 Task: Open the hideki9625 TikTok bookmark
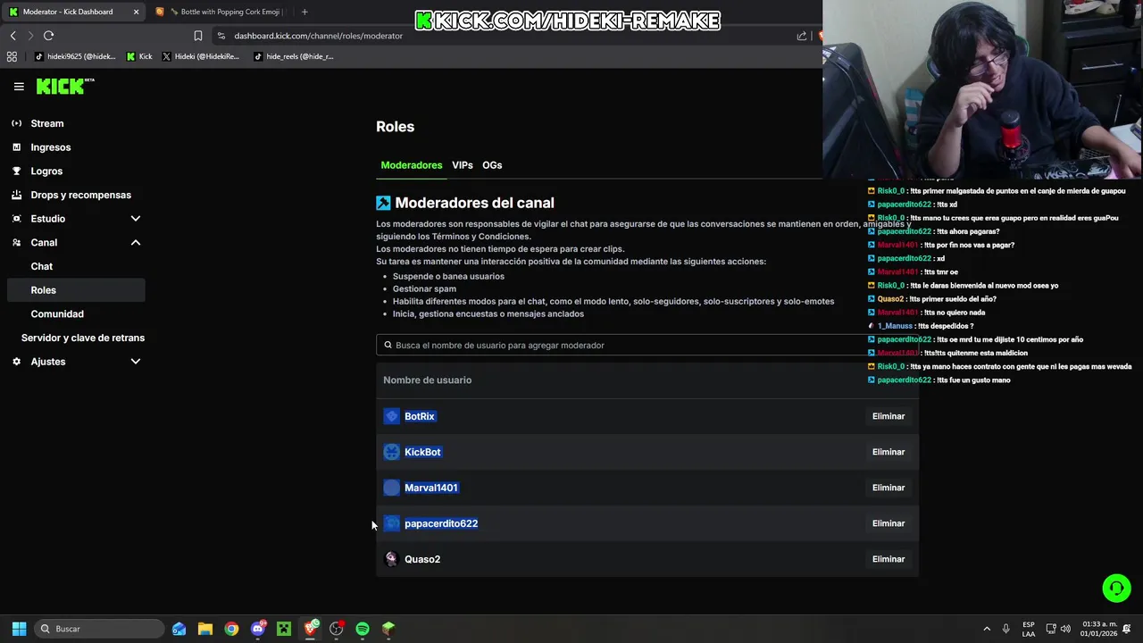coord(76,56)
